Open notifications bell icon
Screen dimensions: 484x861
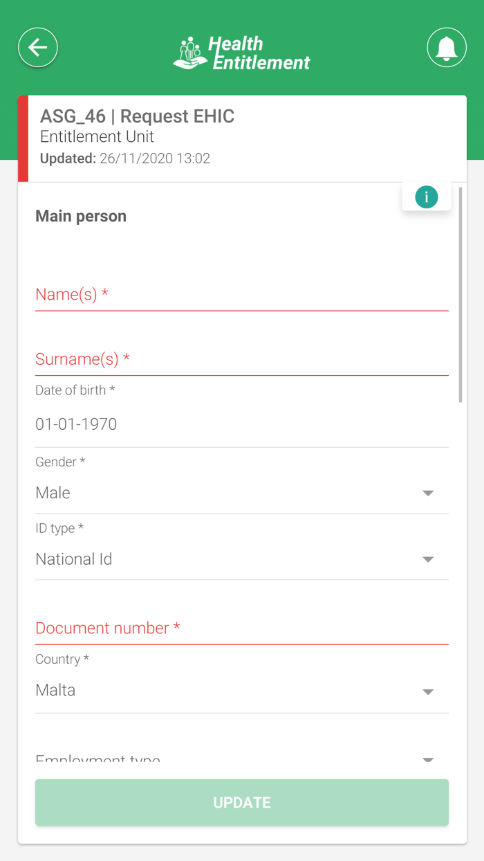[447, 48]
